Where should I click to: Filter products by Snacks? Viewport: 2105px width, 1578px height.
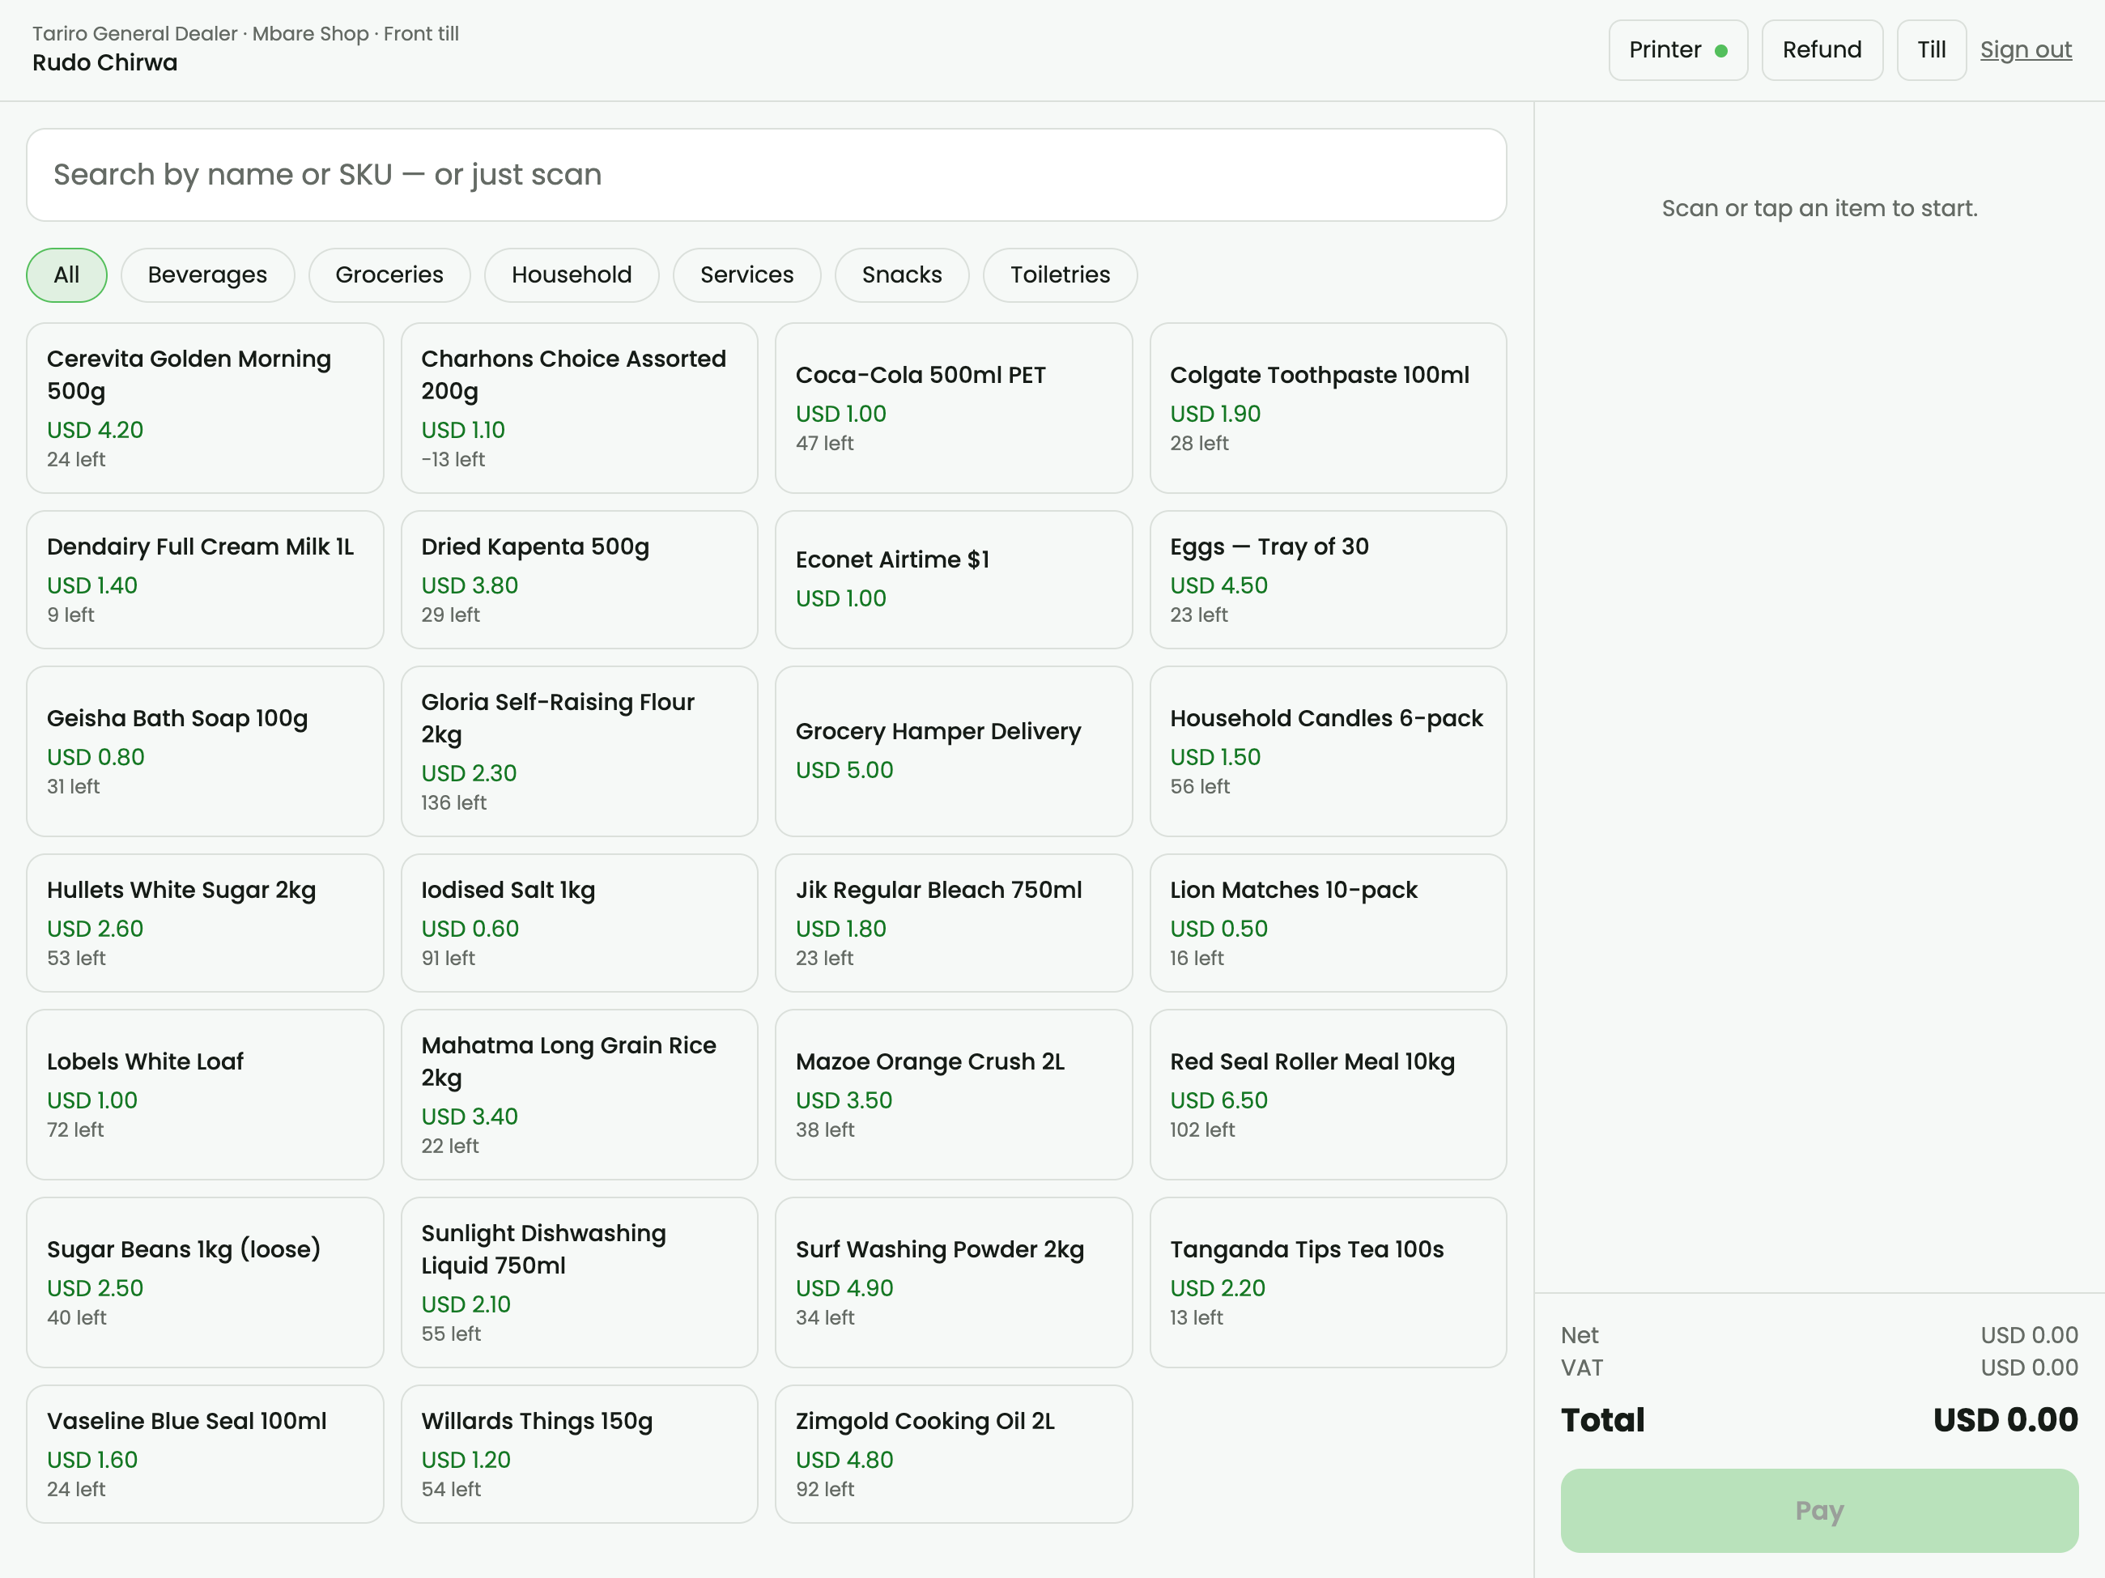901,275
